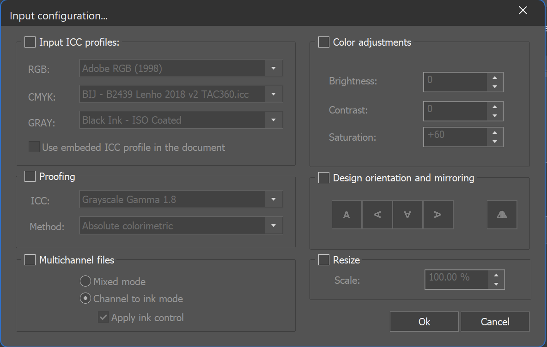Viewport: 547px width, 347px height.
Task: Click the Brightness value field
Action: 455,82
